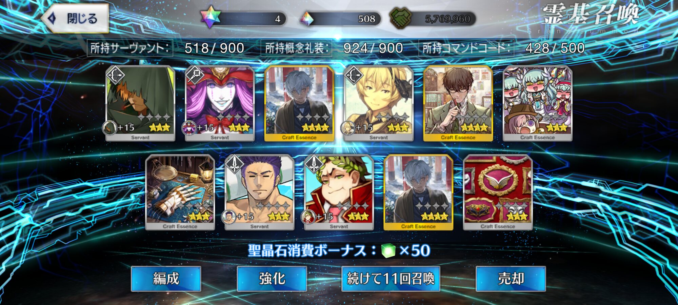
Task: Select the gold-framed glasses man Craft Essence
Action: click(458, 103)
